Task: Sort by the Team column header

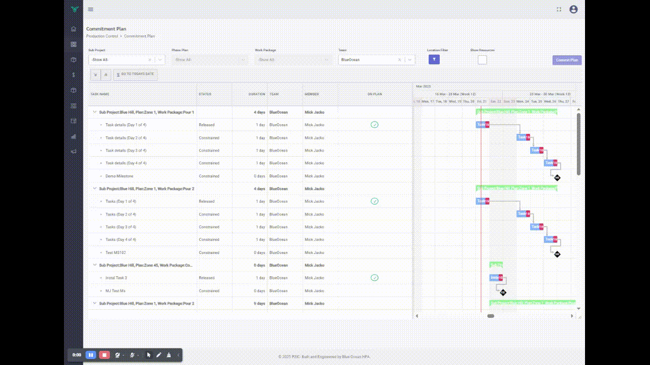Action: click(x=274, y=94)
